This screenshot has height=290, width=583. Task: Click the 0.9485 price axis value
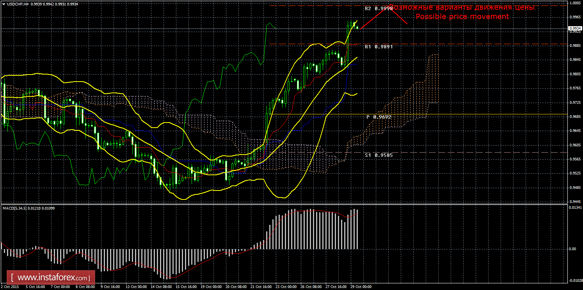coord(575,188)
